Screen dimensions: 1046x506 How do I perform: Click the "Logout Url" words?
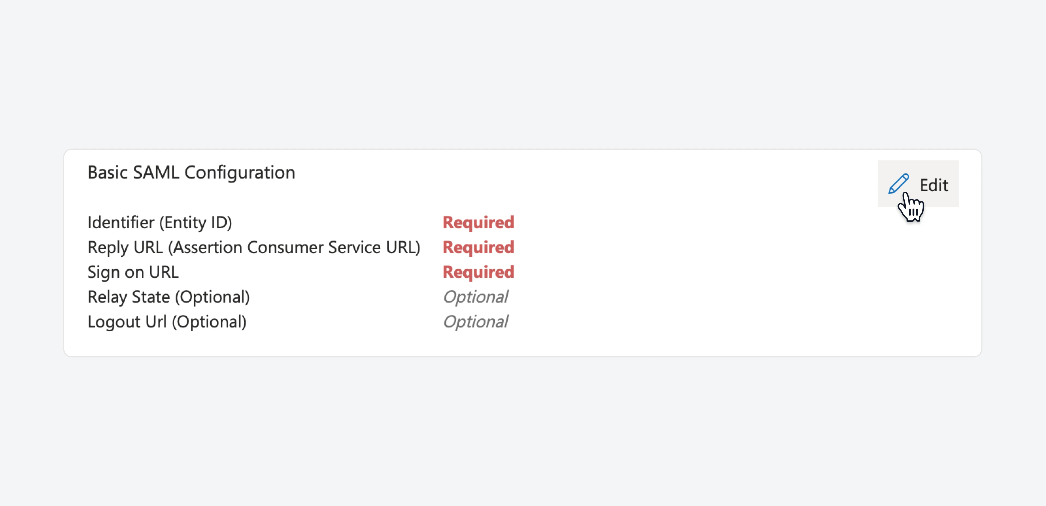coord(127,322)
